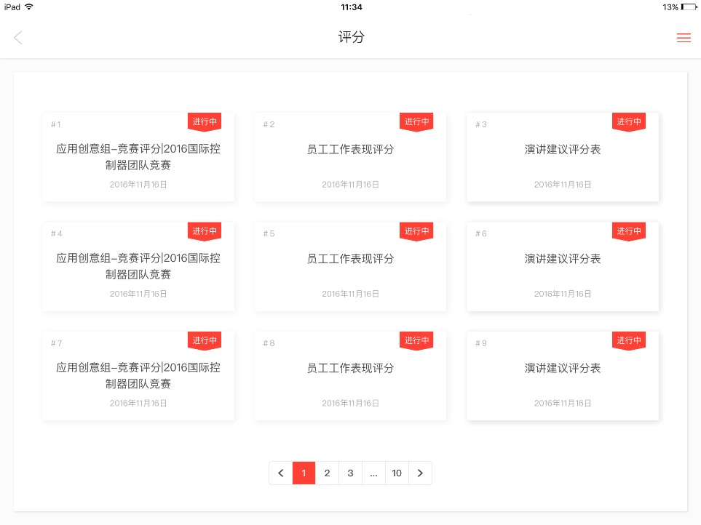Open card #2 员工工作表现评分
701x525 pixels.
click(x=350, y=158)
